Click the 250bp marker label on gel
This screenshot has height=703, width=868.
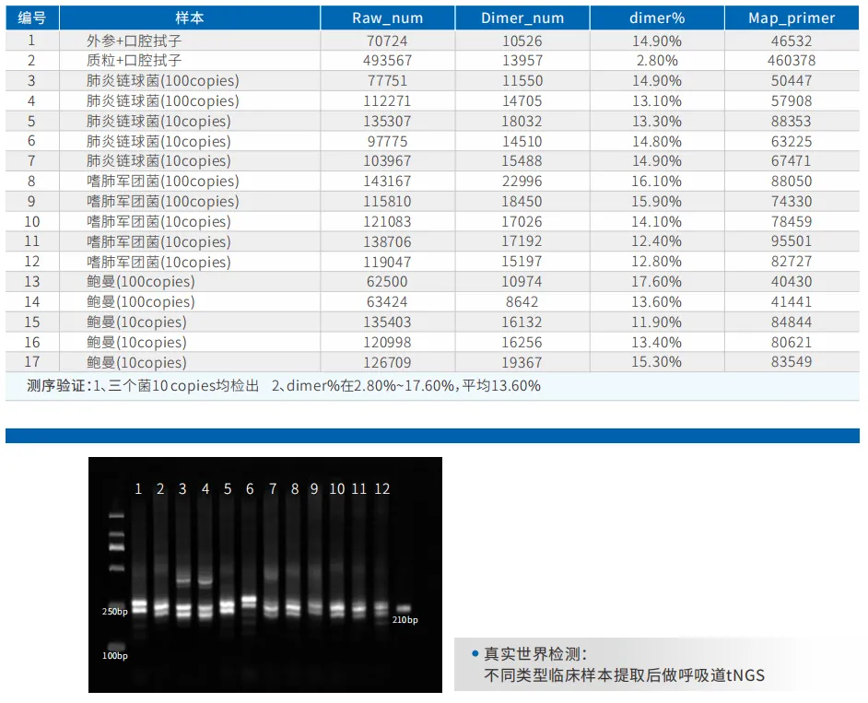[114, 612]
